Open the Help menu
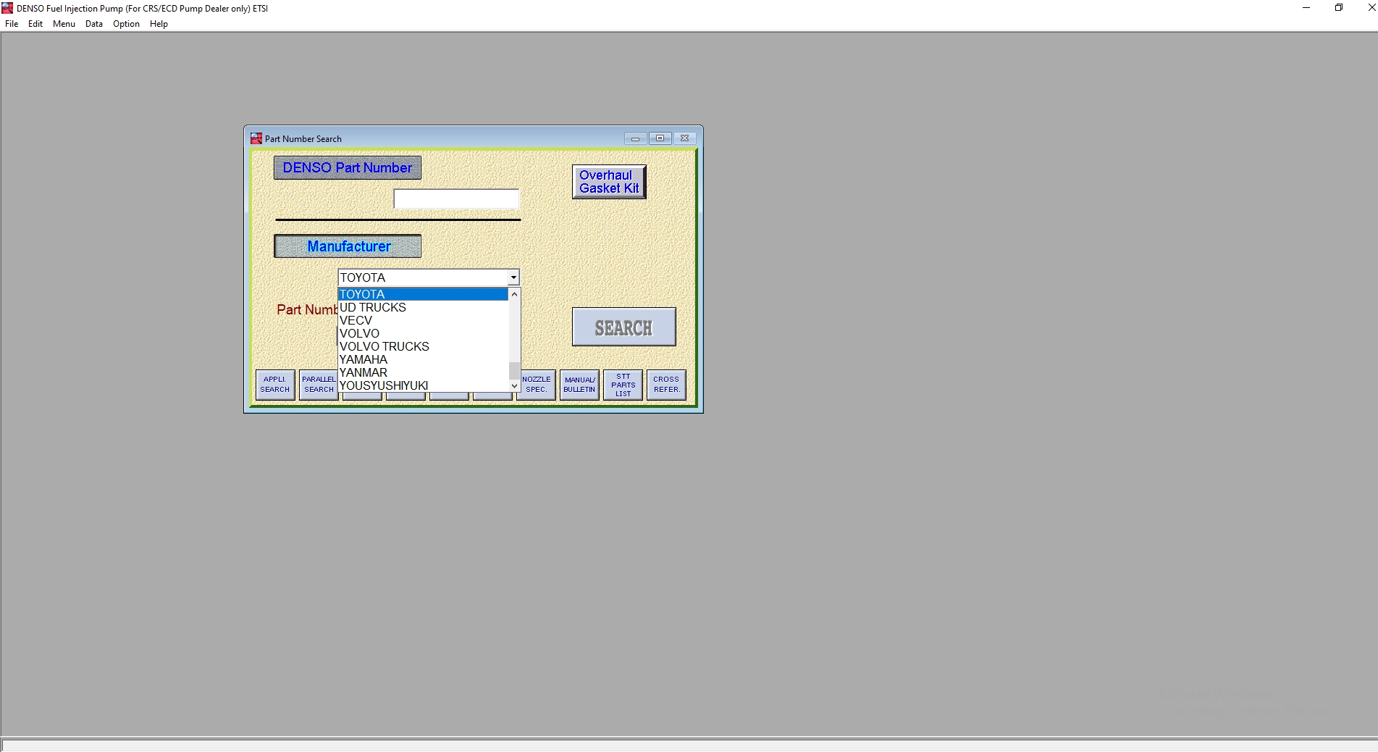This screenshot has width=1378, height=752. click(159, 24)
